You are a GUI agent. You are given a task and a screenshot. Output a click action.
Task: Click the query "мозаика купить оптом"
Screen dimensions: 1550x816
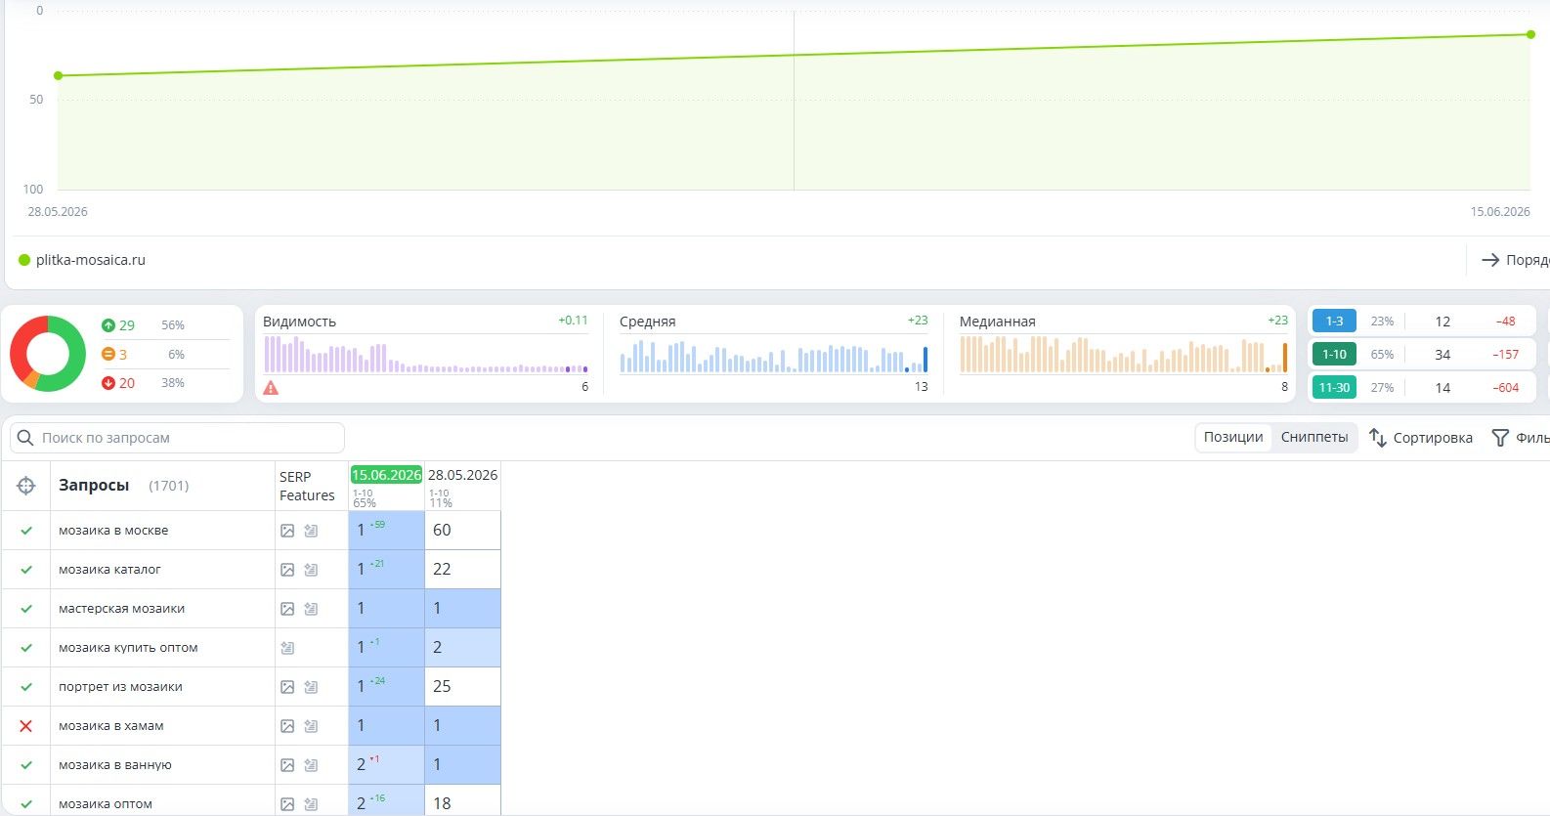coord(128,648)
